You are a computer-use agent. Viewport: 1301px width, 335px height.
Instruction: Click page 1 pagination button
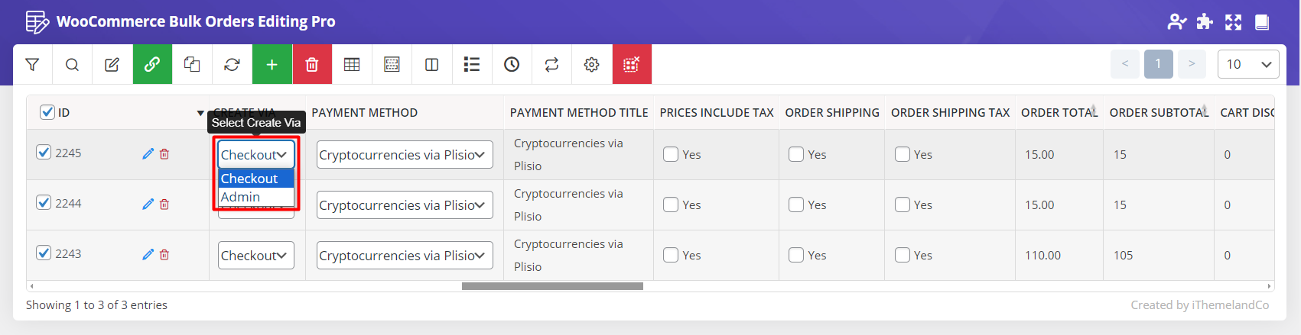click(1158, 64)
